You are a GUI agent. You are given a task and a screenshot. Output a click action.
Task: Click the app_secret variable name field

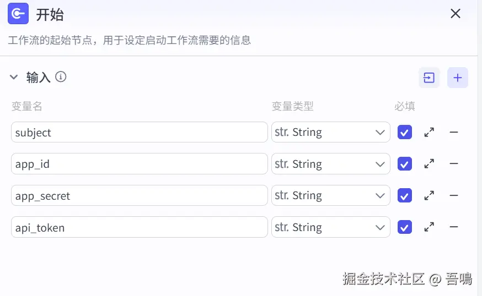[x=139, y=195]
